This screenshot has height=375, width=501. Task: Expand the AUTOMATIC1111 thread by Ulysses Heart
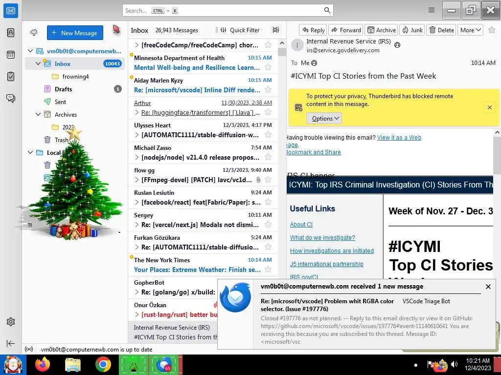coord(137,135)
